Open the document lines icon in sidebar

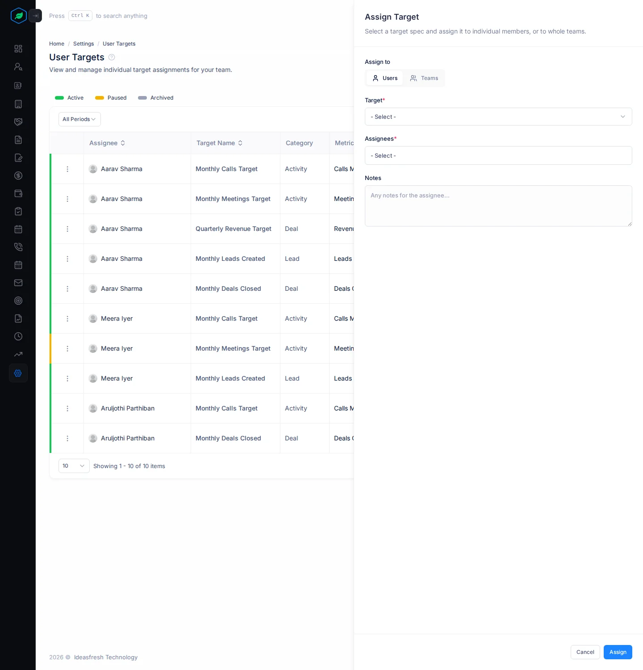[x=18, y=140]
